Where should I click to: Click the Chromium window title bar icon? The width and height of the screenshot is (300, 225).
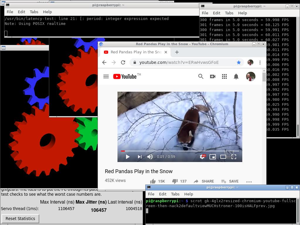(x=101, y=44)
